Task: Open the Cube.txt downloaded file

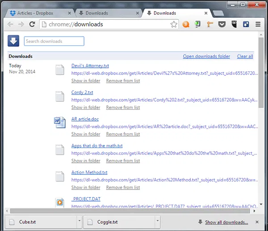Action: click(40, 222)
